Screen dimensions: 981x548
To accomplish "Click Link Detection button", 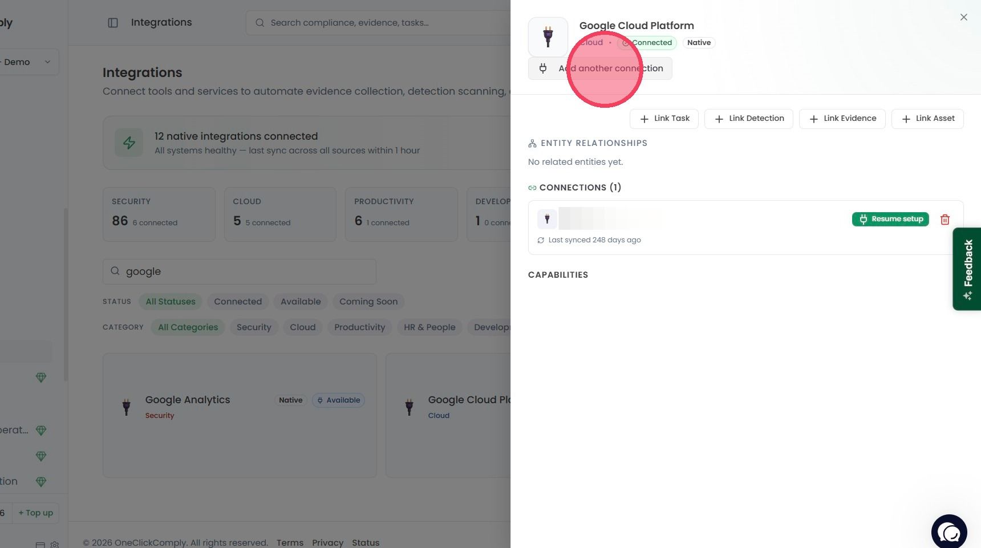I will click(749, 119).
